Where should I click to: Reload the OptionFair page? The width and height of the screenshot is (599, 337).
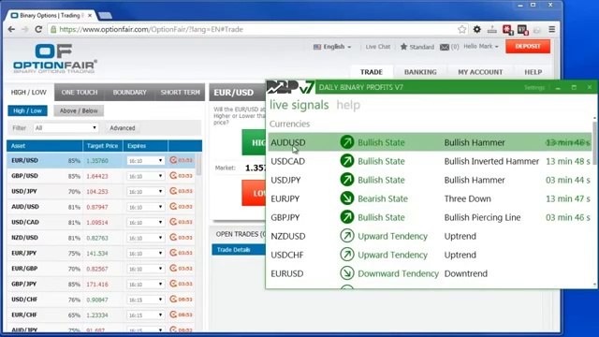pos(38,29)
